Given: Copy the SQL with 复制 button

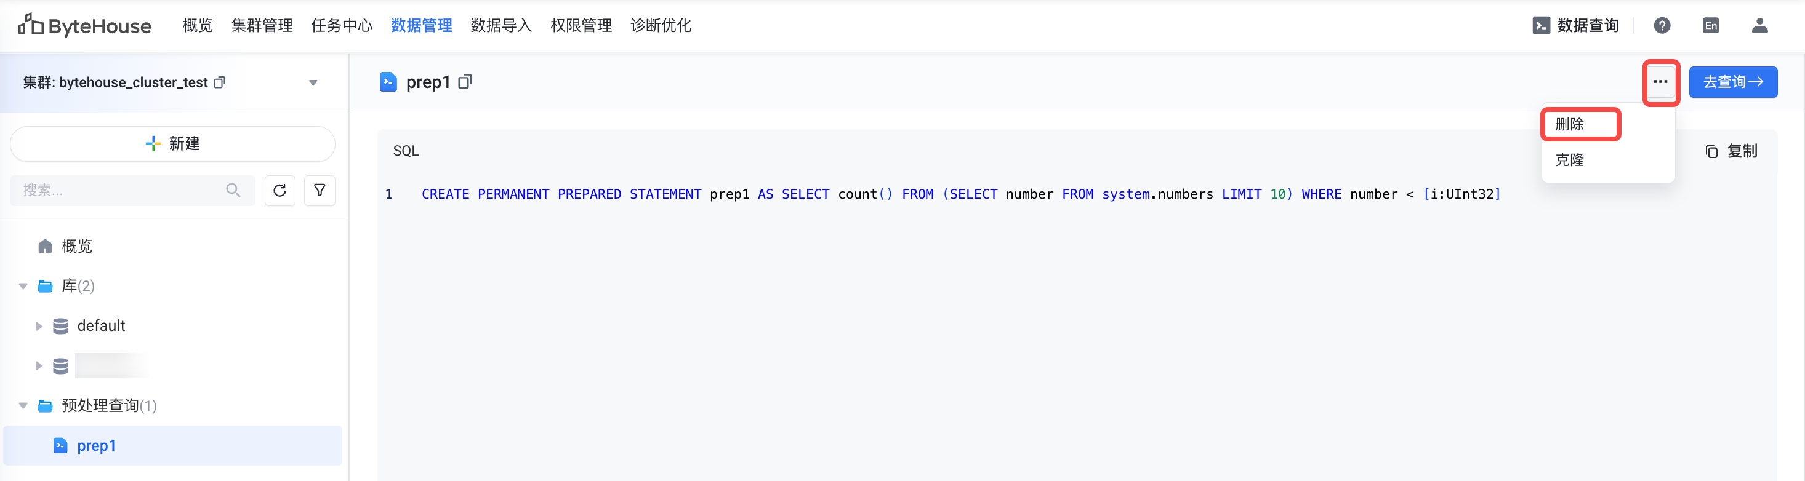Looking at the screenshot, I should pyautogui.click(x=1731, y=151).
